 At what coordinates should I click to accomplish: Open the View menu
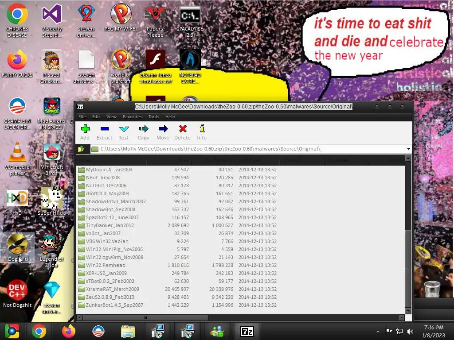pyautogui.click(x=111, y=117)
